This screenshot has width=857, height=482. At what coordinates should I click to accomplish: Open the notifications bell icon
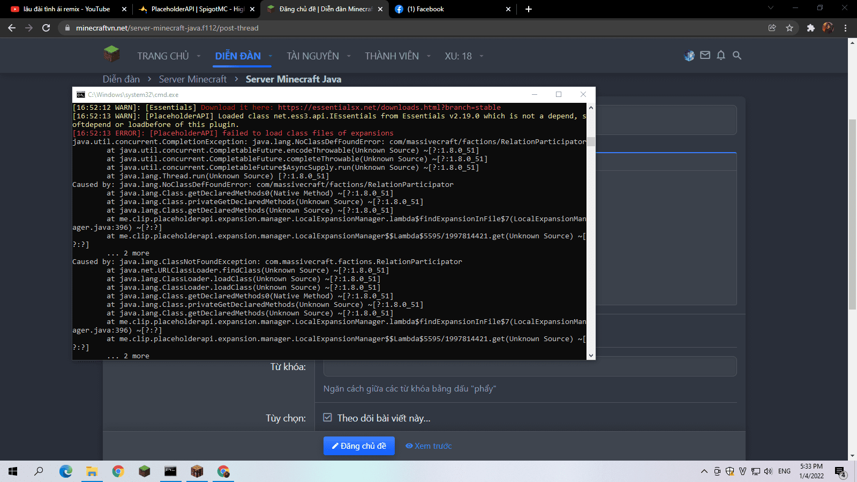[x=721, y=55]
